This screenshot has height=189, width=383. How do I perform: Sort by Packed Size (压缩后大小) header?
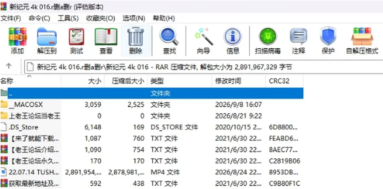coord(126,81)
